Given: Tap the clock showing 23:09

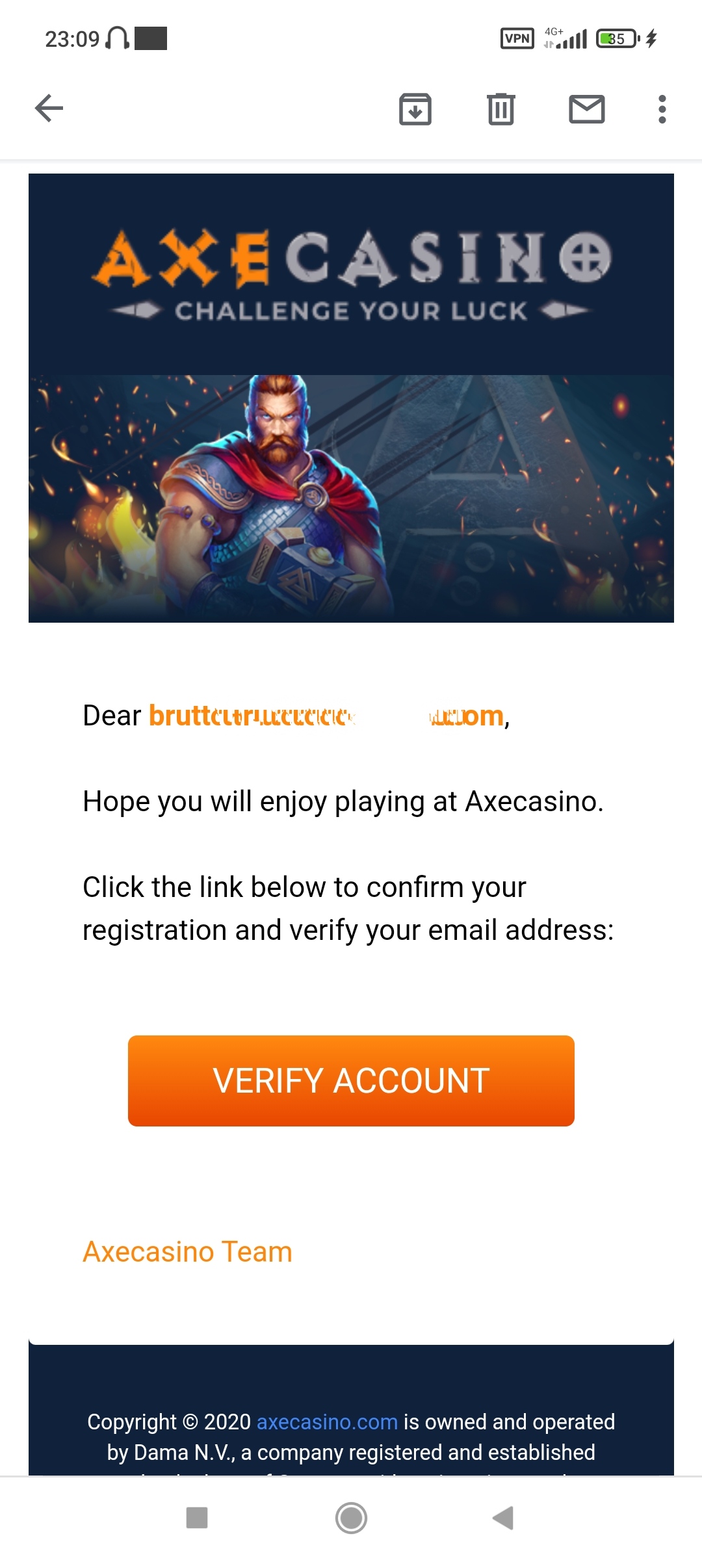Looking at the screenshot, I should (x=71, y=39).
